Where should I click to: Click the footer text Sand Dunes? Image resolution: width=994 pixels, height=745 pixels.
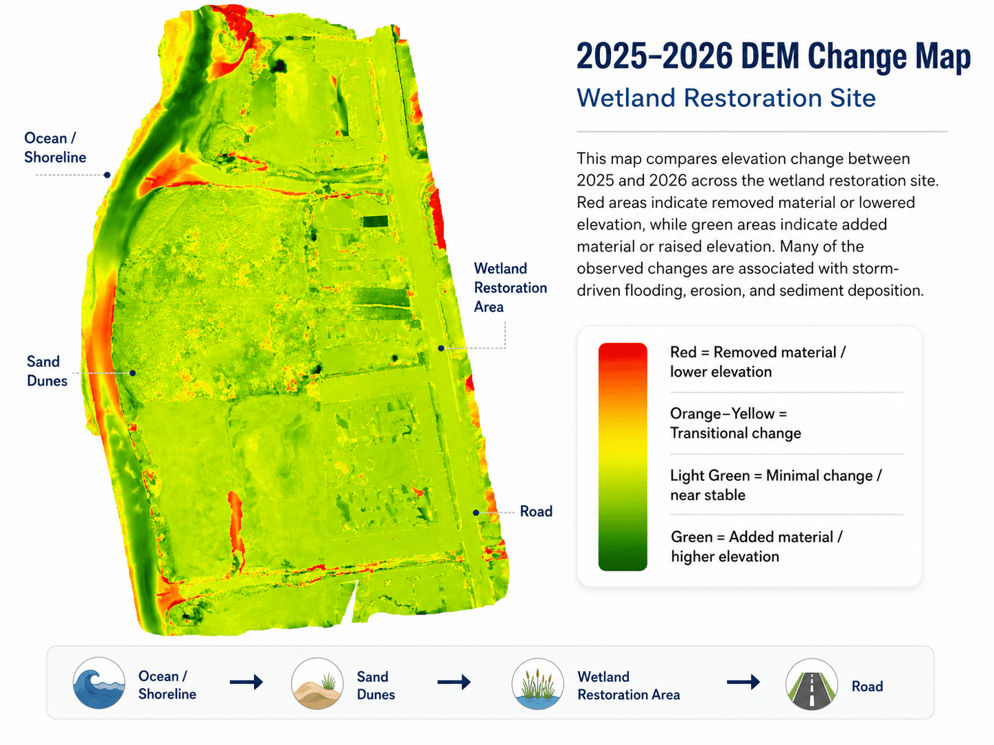tap(375, 685)
